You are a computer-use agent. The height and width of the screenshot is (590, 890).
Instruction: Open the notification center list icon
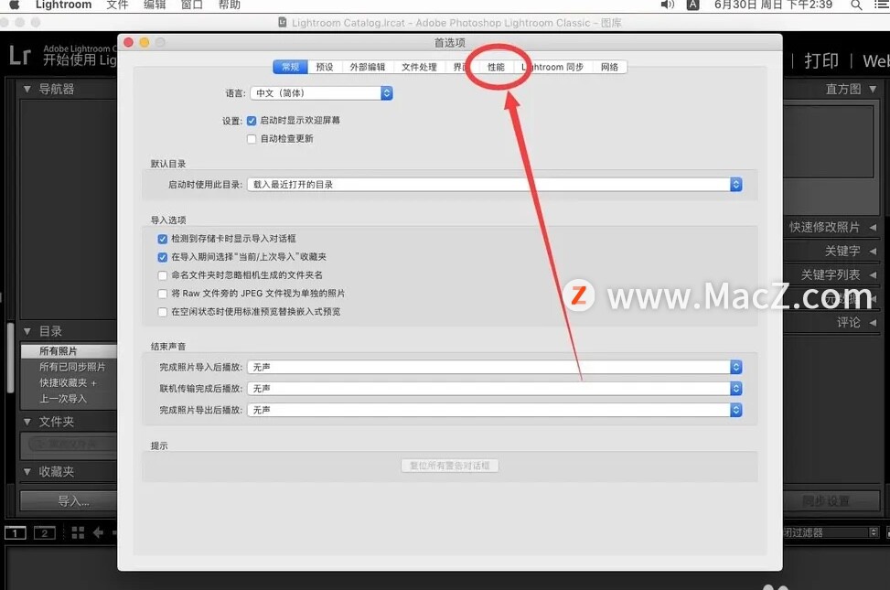click(882, 5)
